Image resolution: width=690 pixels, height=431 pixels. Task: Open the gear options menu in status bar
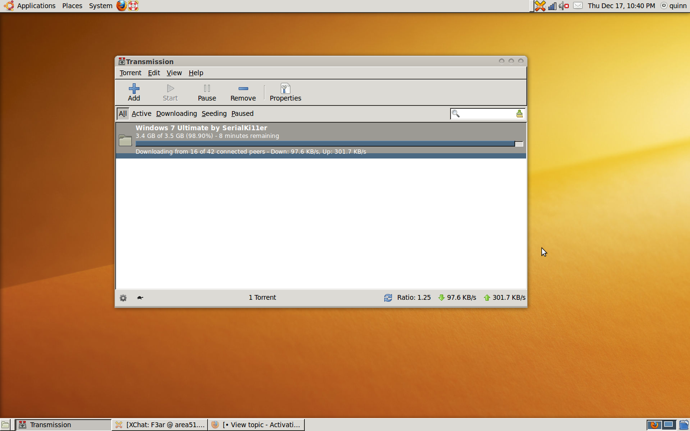point(123,298)
